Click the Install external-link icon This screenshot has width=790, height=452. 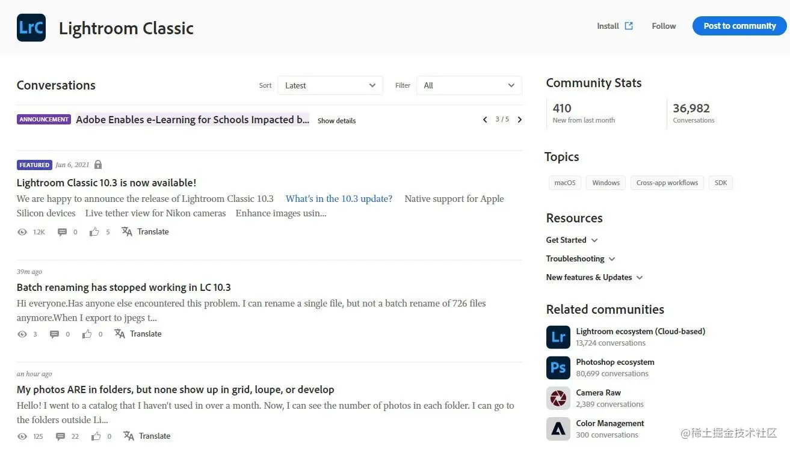(x=629, y=26)
